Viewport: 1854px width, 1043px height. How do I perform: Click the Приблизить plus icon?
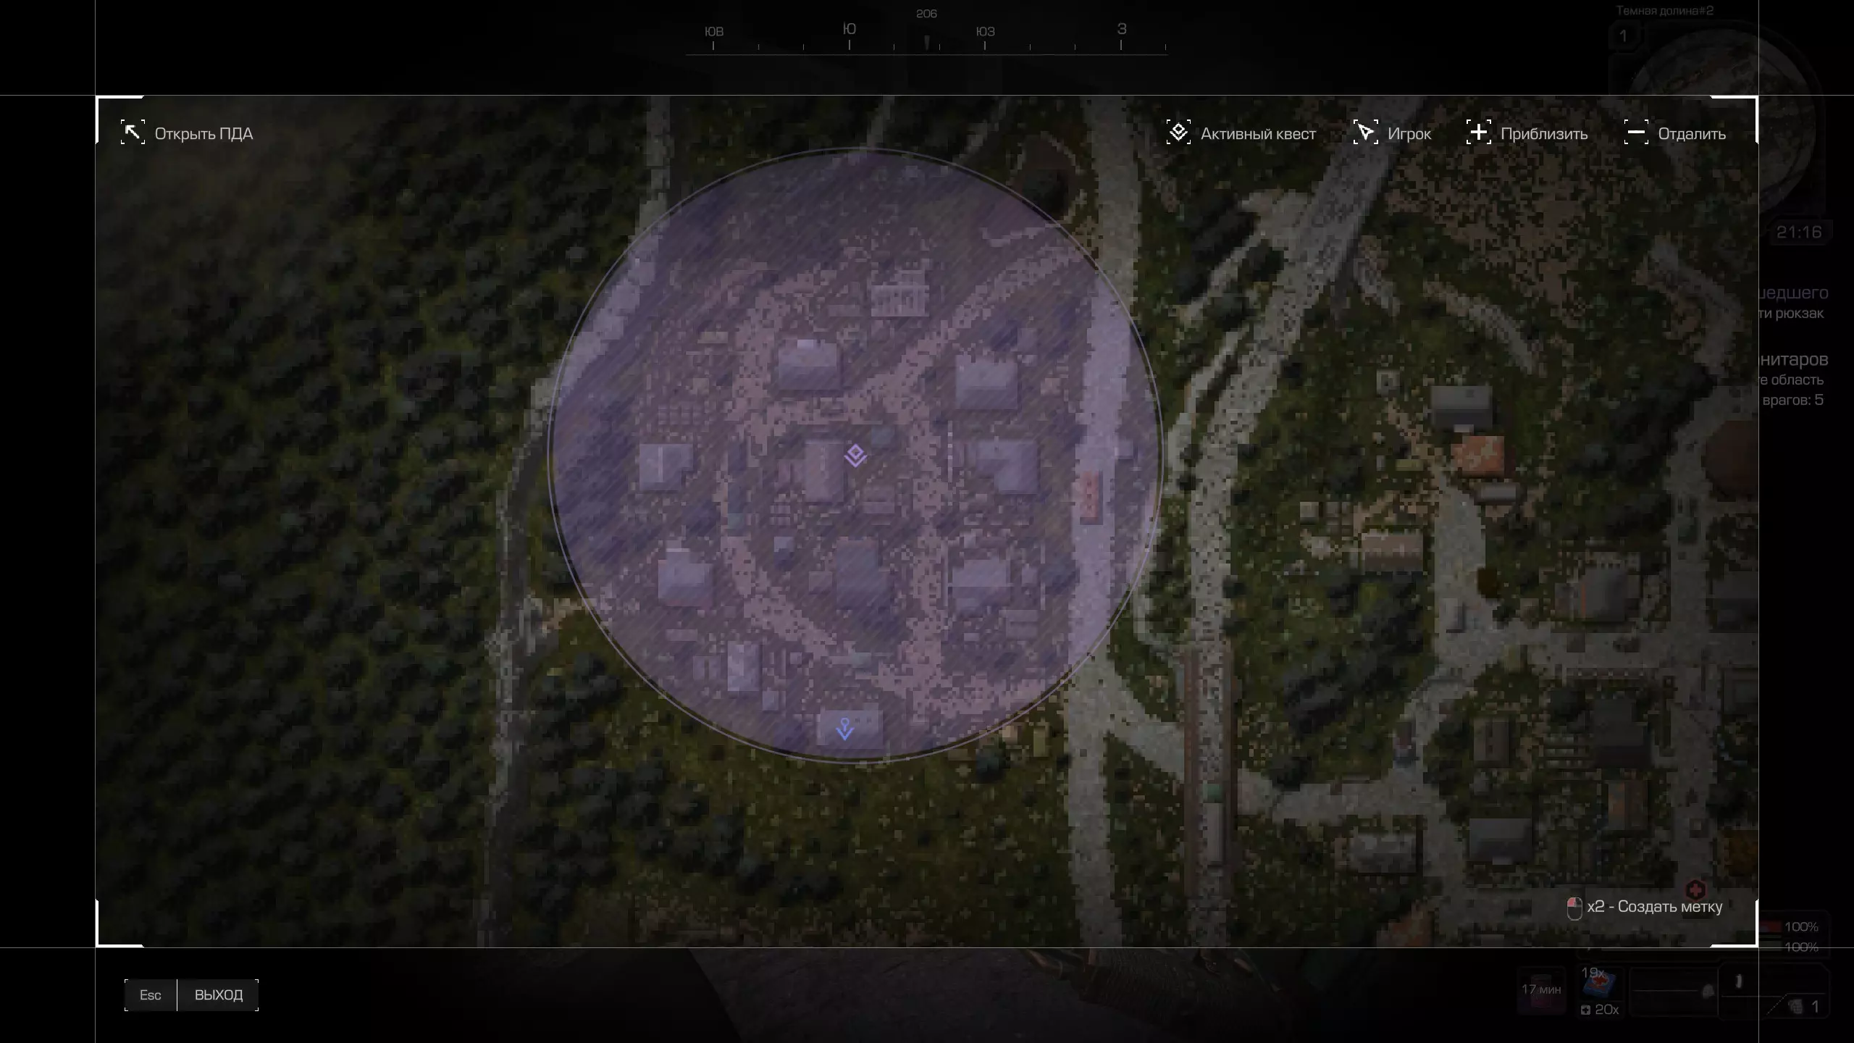point(1478,133)
